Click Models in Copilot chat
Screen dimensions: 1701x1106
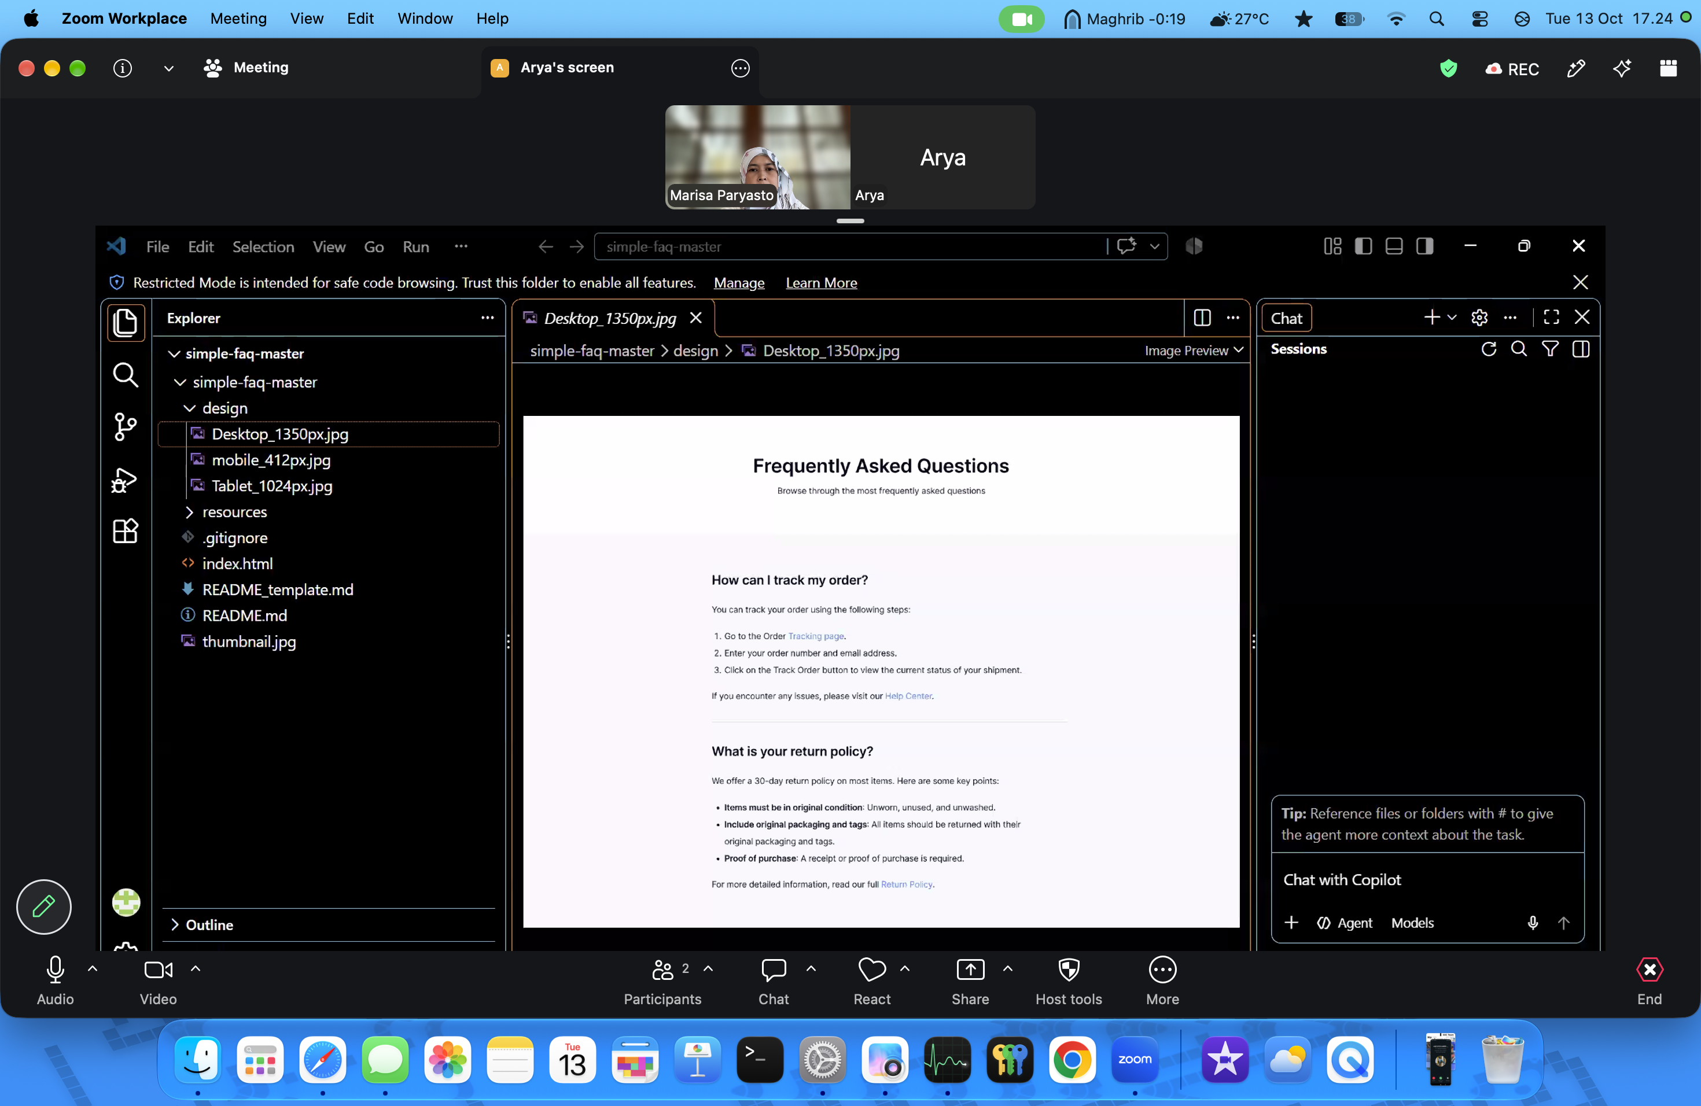click(x=1412, y=923)
